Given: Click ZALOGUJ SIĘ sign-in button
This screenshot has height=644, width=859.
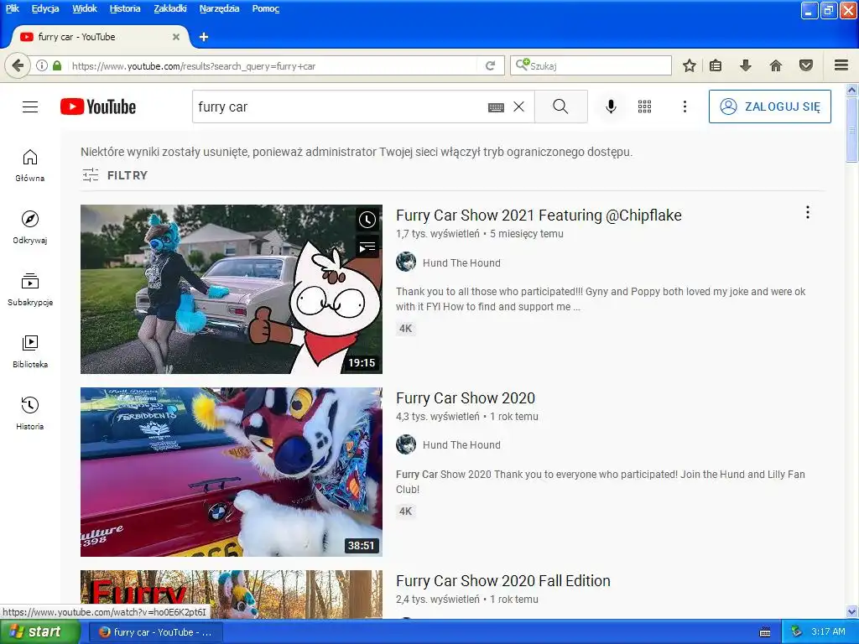Looking at the screenshot, I should point(770,106).
